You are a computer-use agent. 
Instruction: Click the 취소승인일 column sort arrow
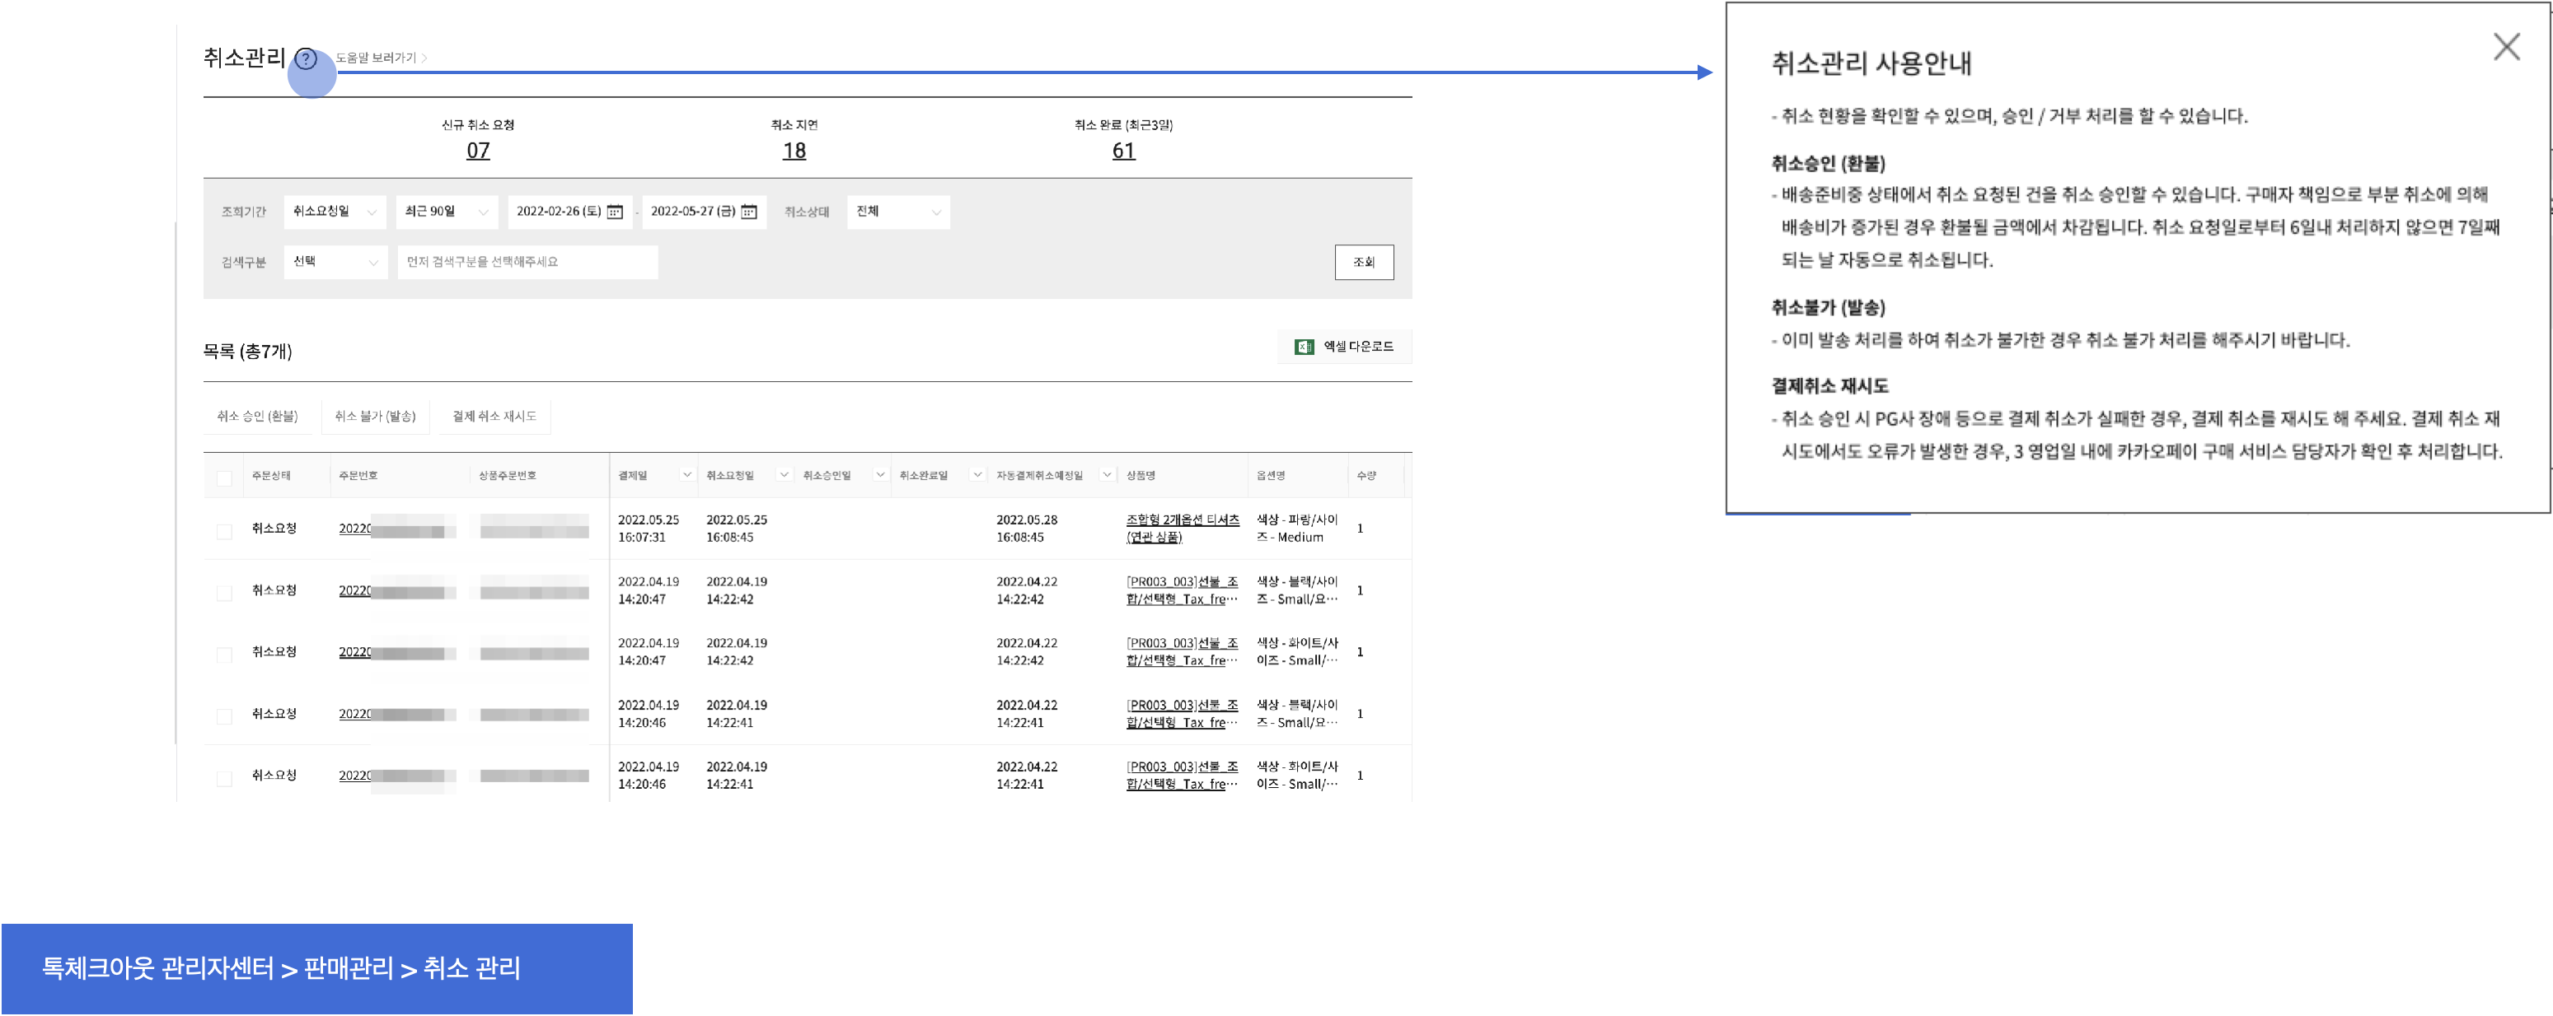[x=879, y=475]
